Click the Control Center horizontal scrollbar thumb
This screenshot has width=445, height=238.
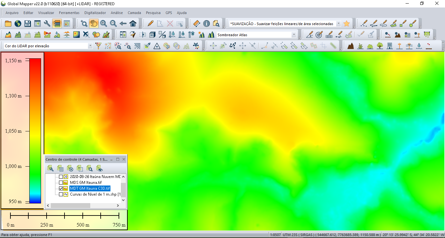(70, 206)
